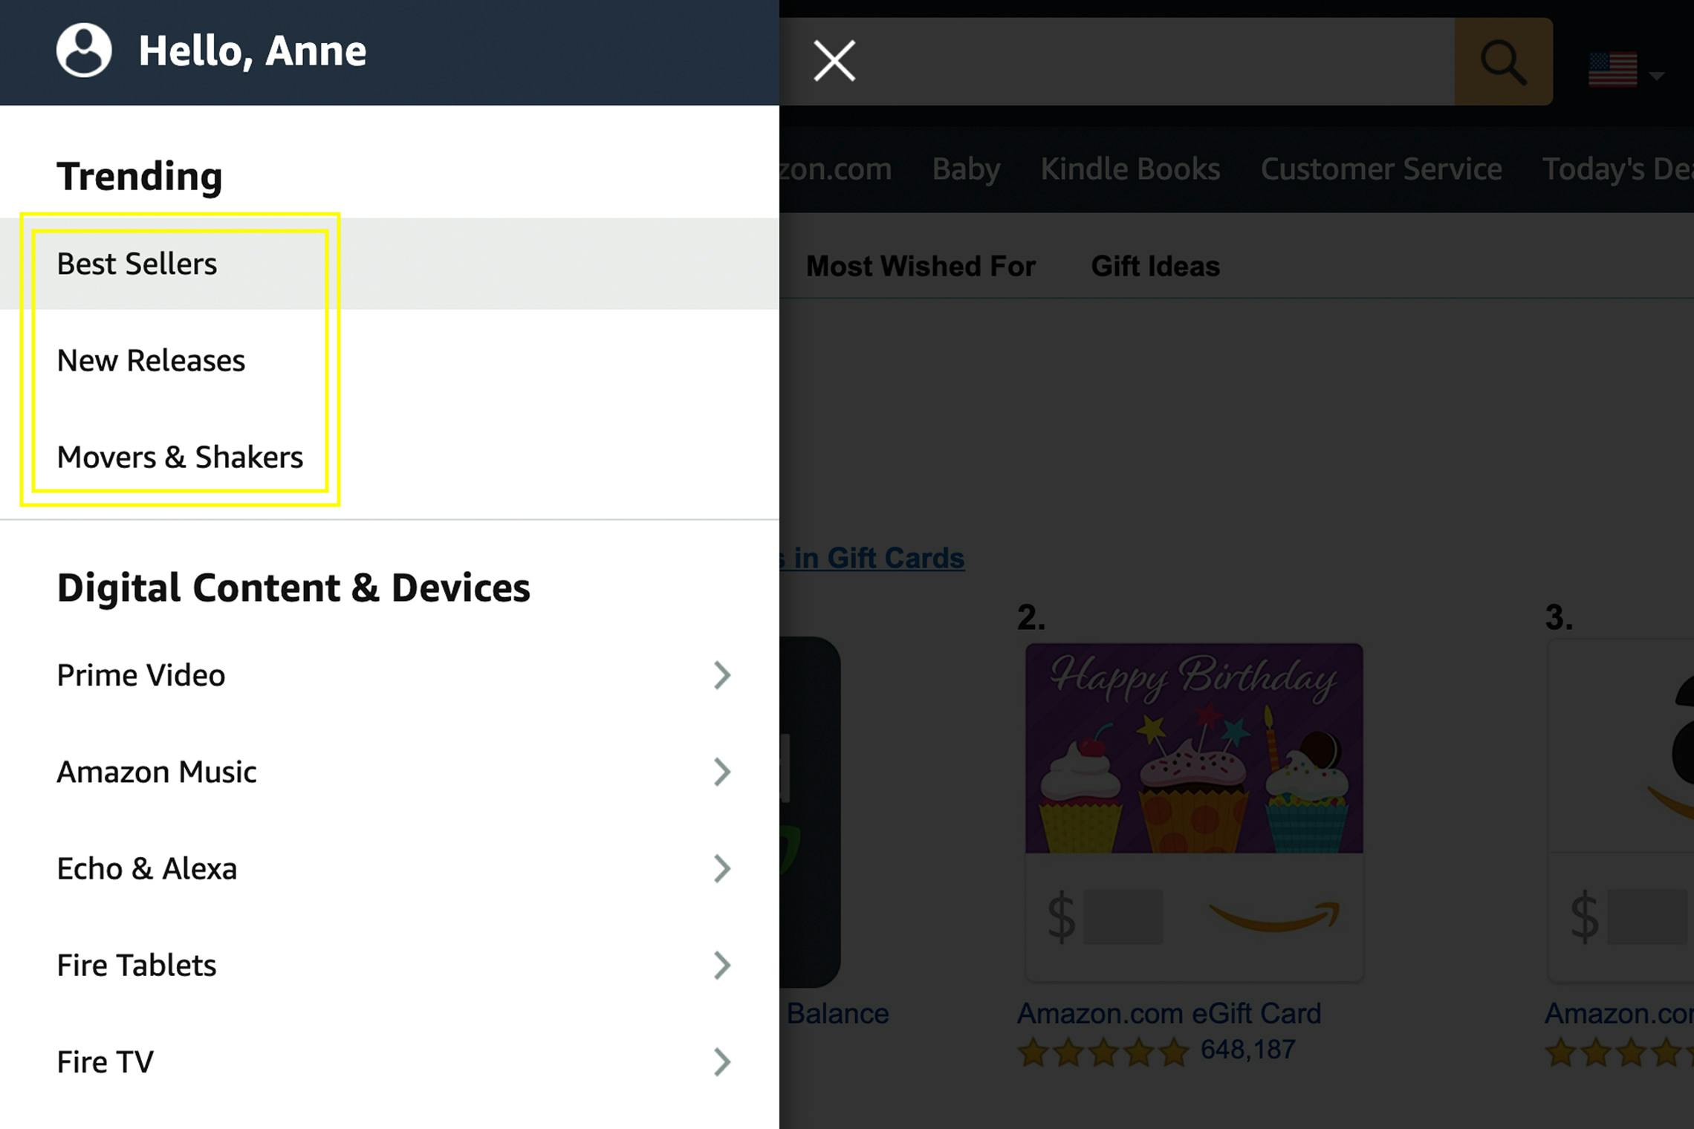This screenshot has width=1694, height=1129.
Task: Expand the Fire TV chevron
Action: 721,1061
